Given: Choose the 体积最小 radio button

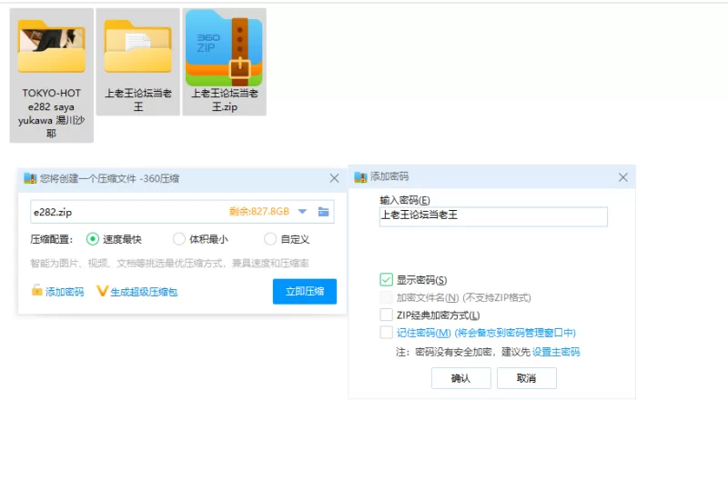Looking at the screenshot, I should point(178,239).
